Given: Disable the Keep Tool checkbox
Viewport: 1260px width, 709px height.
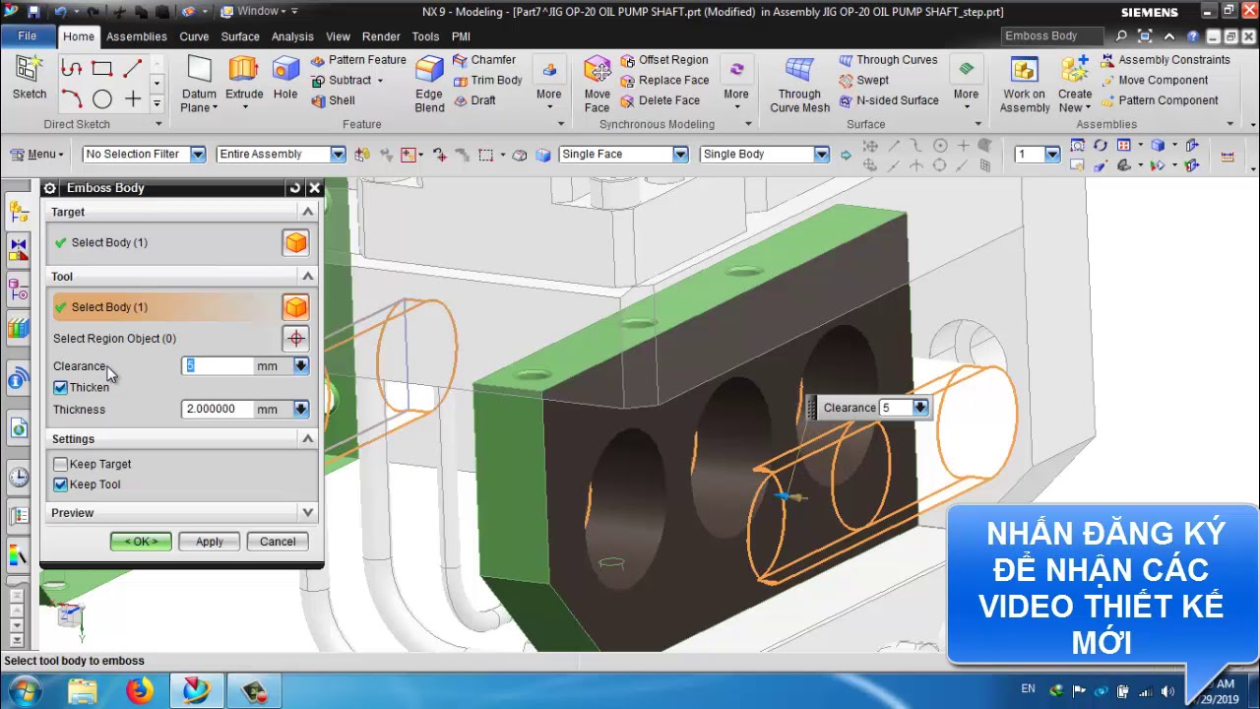Looking at the screenshot, I should coord(60,484).
